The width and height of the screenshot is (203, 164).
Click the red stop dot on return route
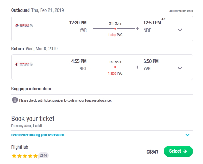coord(115,67)
